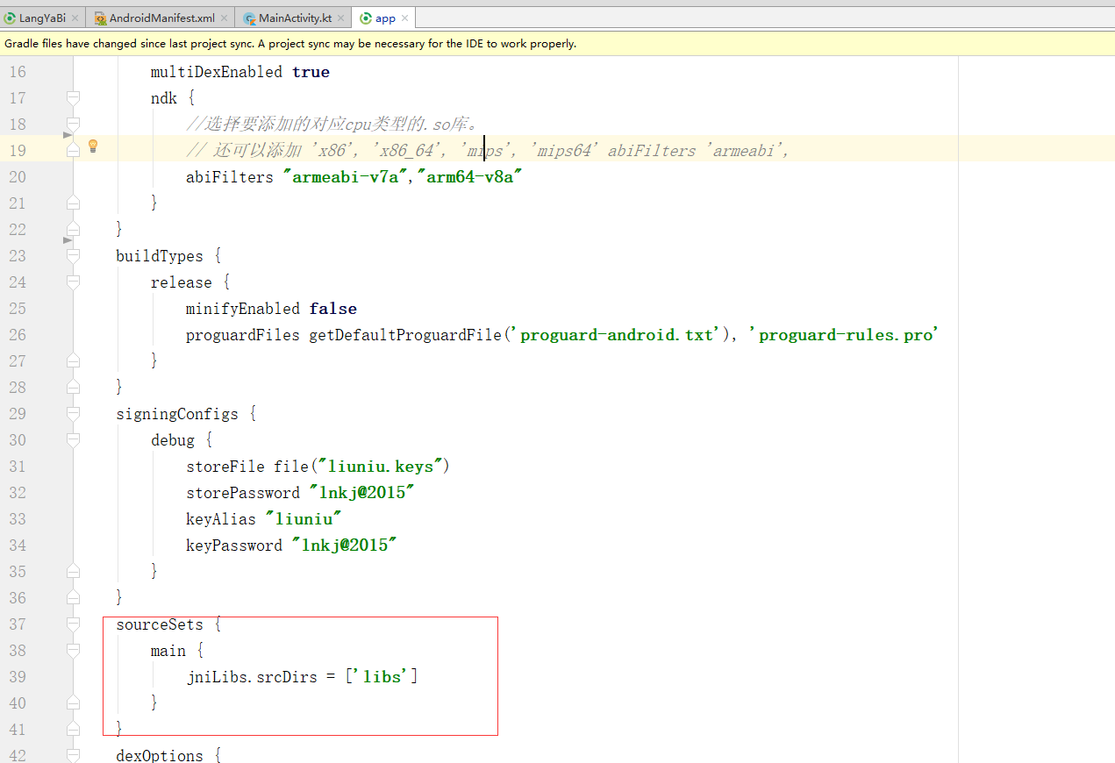The width and height of the screenshot is (1115, 763).
Task: Click the minifyEnabled false line
Action: 271,309
